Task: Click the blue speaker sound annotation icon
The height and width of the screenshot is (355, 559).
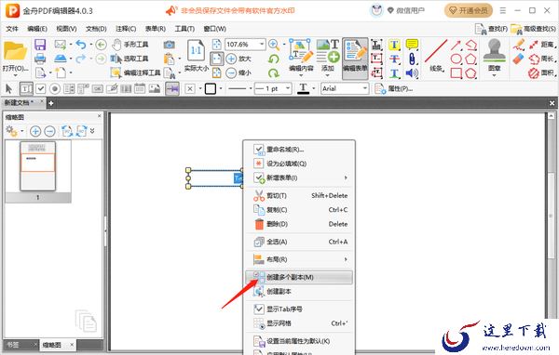Action: pyautogui.click(x=412, y=72)
